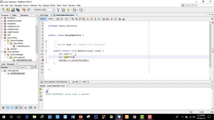Screen dimensions: 214x120
Task: Open the Debug menu
Action: (46, 5)
